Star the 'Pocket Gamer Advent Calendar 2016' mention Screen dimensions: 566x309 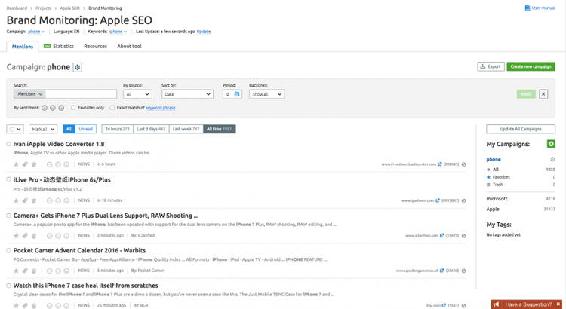[16, 271]
